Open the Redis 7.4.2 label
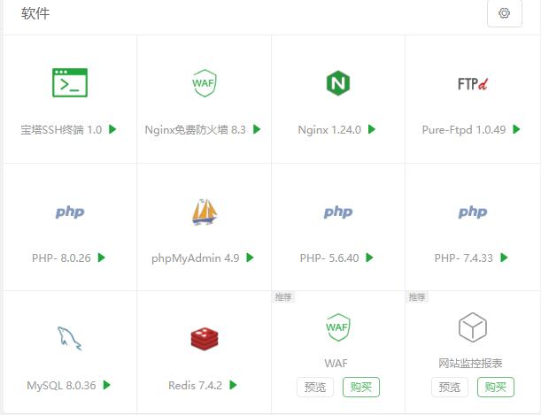The width and height of the screenshot is (541, 415). (x=196, y=386)
